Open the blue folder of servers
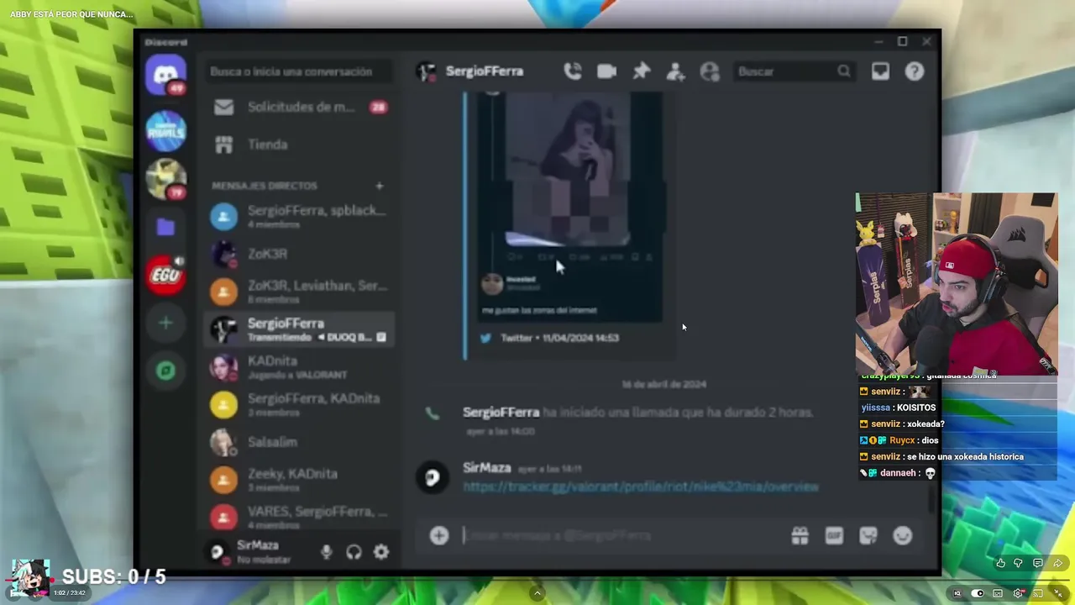The image size is (1075, 605). click(x=165, y=226)
